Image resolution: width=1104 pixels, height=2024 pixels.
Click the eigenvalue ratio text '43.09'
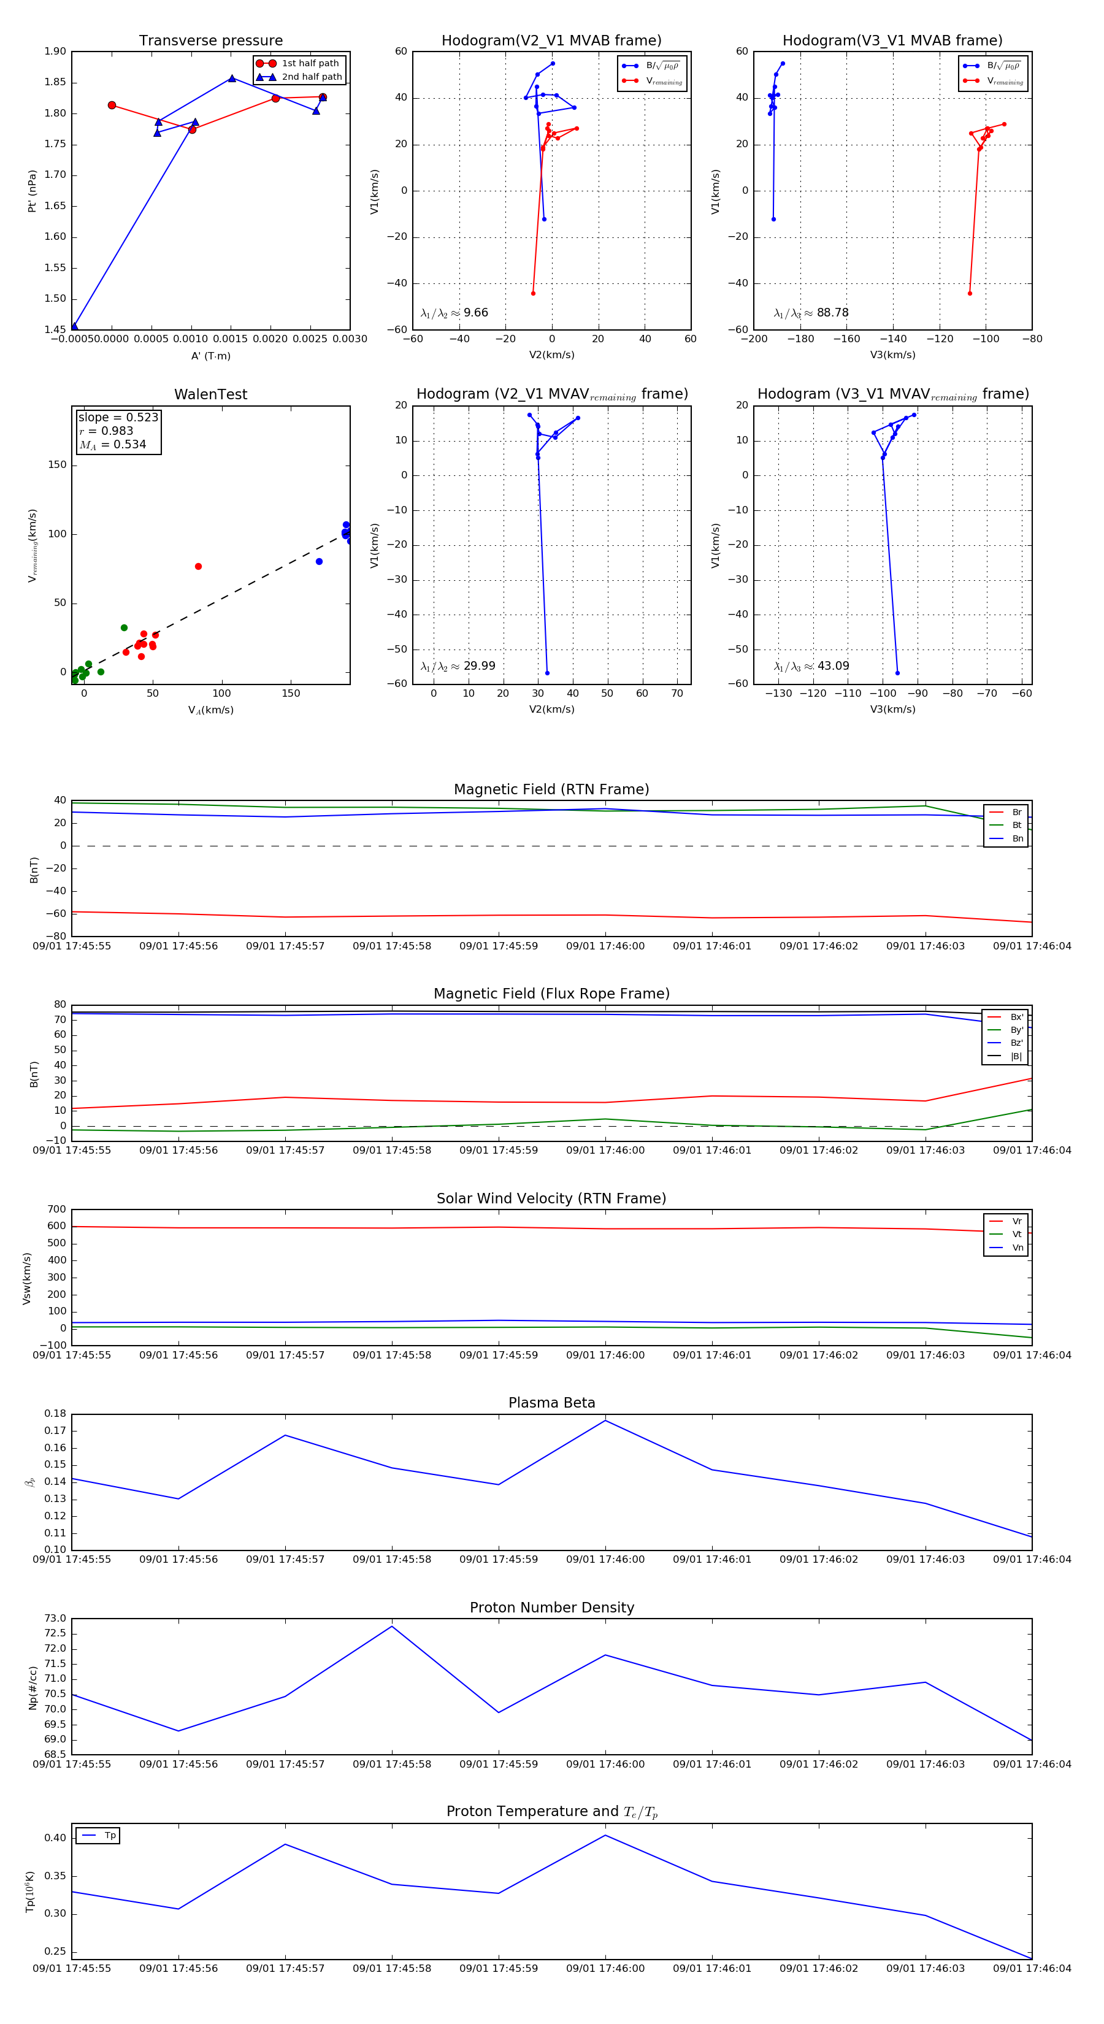click(833, 666)
